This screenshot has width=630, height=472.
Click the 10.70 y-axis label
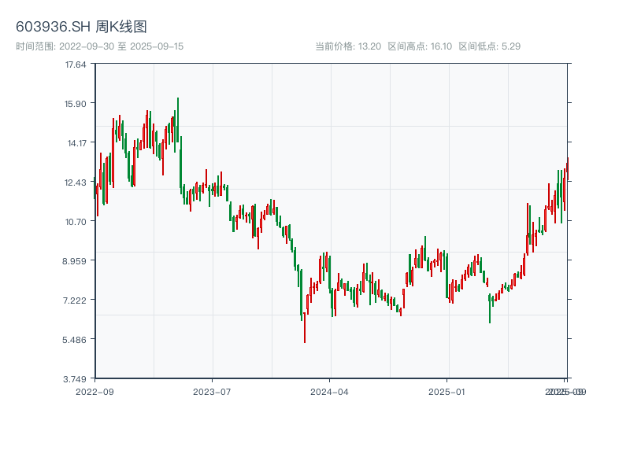(76, 222)
